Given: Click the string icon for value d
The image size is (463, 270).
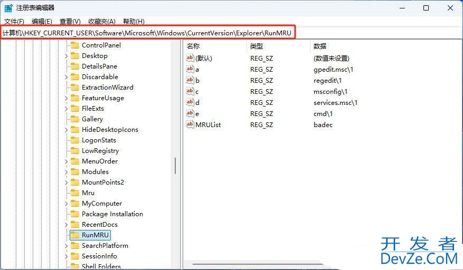Looking at the screenshot, I should pos(190,102).
